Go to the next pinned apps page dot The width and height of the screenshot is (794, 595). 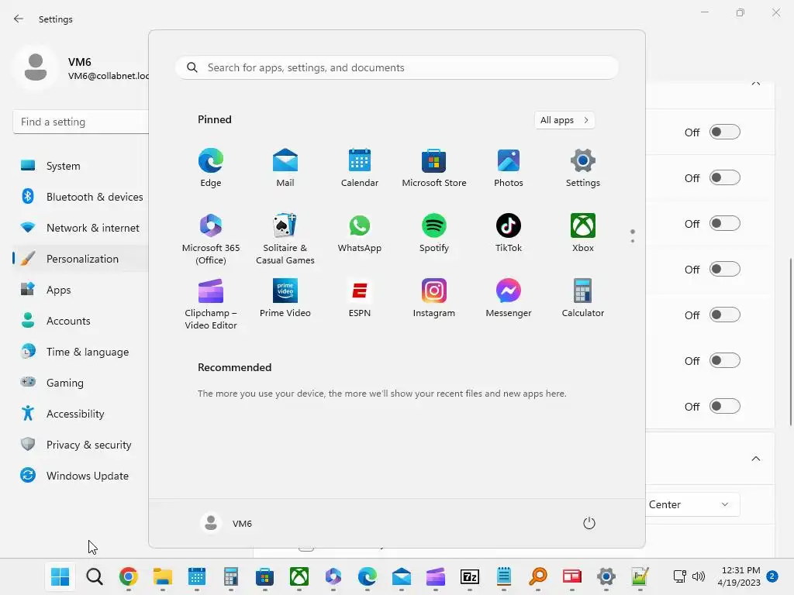tap(633, 241)
